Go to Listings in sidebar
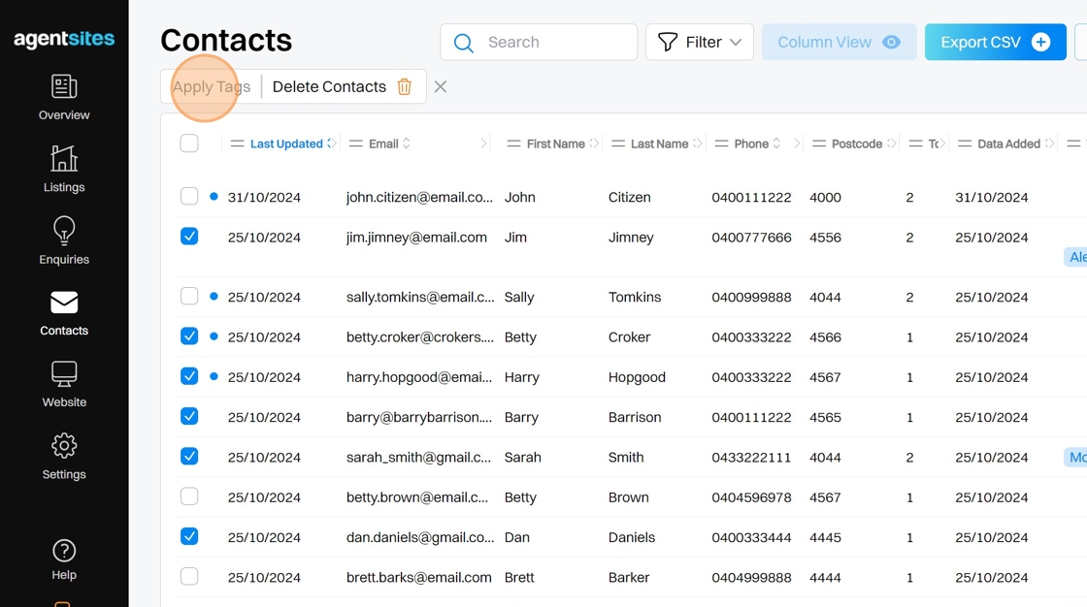 point(64,159)
